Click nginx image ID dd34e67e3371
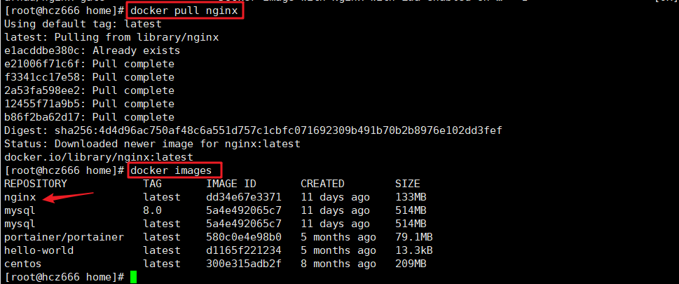Viewport: 679px width, 284px height. coord(244,197)
